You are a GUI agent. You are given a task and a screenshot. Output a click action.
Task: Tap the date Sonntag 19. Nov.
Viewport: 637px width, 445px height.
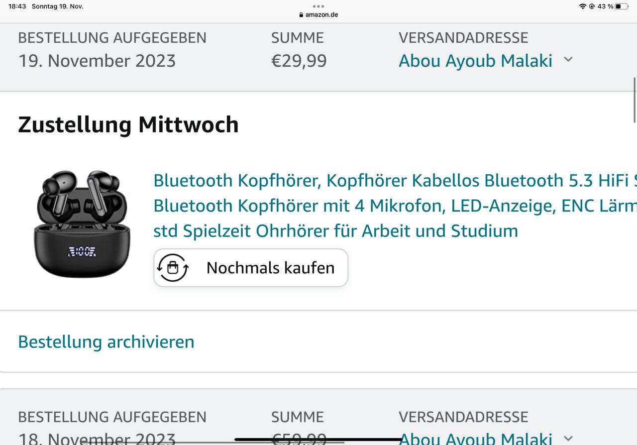[57, 6]
